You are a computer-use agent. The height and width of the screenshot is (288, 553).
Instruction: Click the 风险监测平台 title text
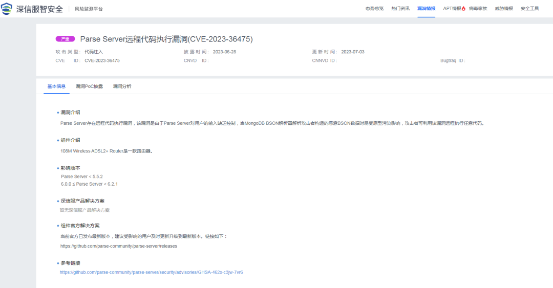coord(89,9)
